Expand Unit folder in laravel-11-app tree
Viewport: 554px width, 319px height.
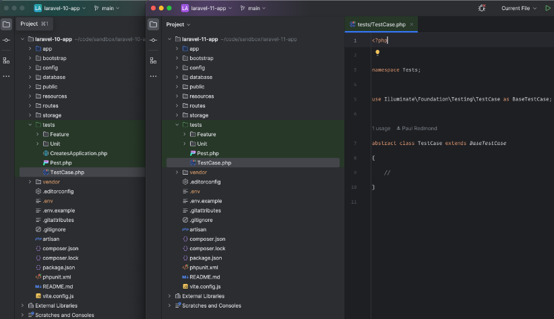(x=185, y=144)
